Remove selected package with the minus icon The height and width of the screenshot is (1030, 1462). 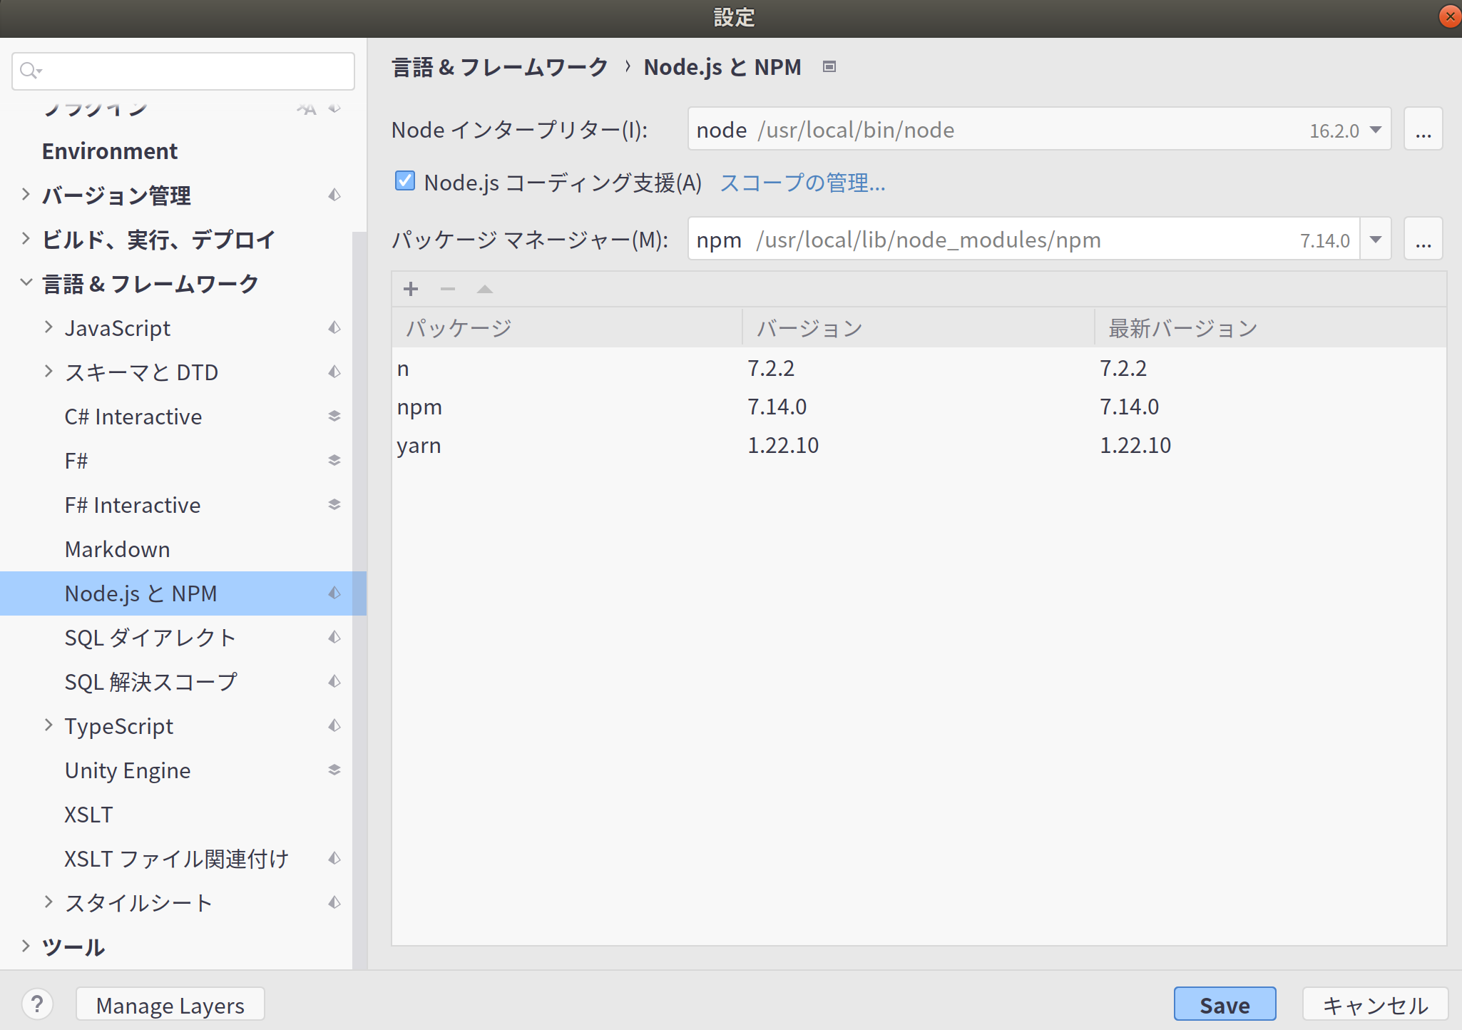(447, 289)
